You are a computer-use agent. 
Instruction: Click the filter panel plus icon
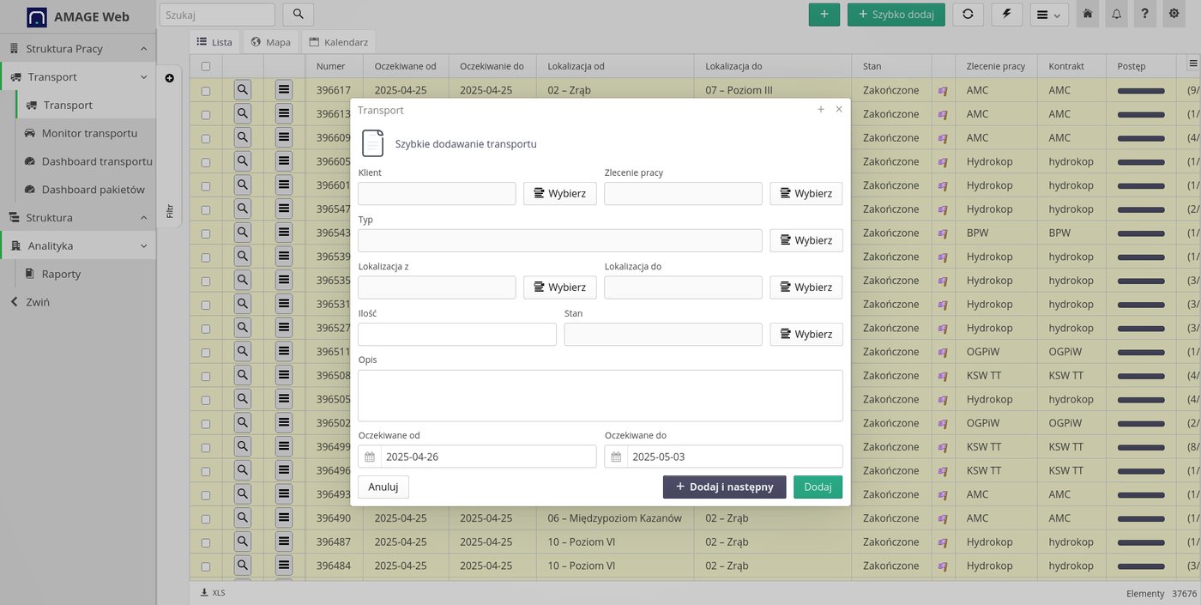click(169, 78)
